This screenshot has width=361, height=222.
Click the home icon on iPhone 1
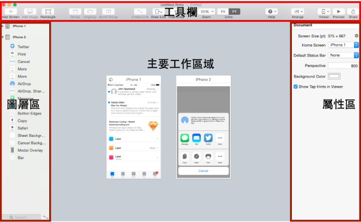pos(111,79)
